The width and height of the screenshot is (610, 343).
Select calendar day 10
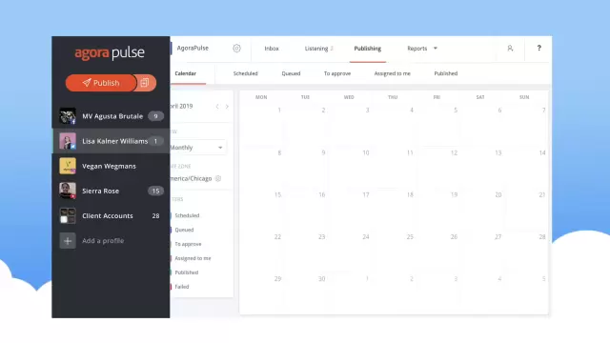coord(366,152)
